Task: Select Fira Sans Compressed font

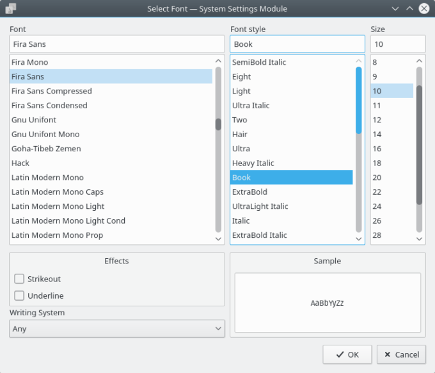Action: click(x=111, y=91)
